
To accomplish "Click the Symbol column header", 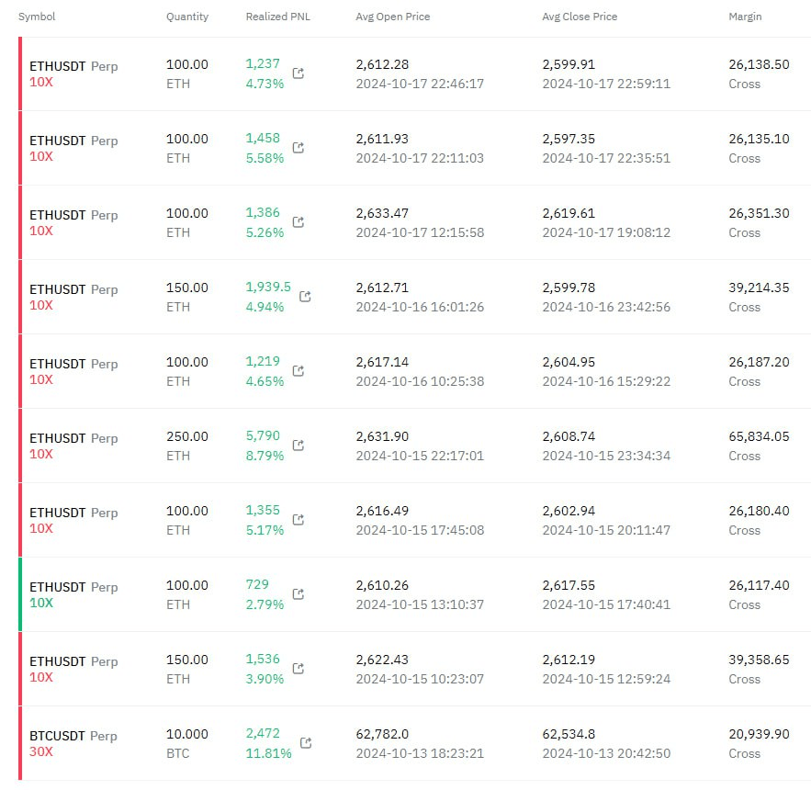I will click(37, 17).
